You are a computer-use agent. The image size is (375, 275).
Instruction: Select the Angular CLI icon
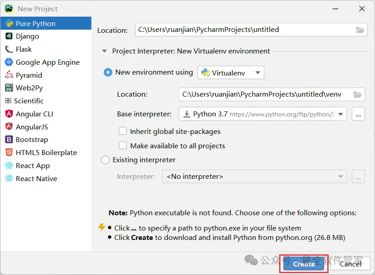pos(9,114)
